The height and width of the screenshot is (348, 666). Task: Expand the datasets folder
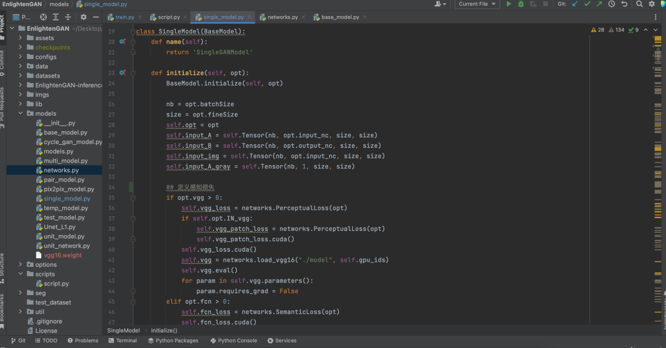[x=20, y=76]
